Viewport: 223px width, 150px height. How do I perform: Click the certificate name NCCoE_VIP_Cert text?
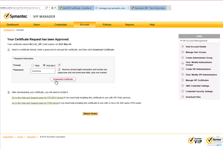(x=38, y=44)
